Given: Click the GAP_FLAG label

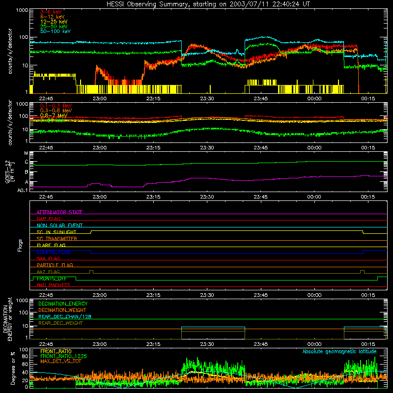Looking at the screenshot, I should click(x=48, y=219).
